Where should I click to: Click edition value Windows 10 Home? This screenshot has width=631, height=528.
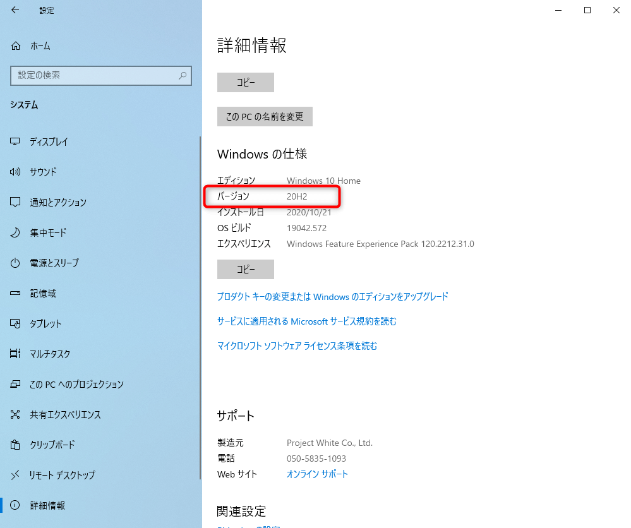(323, 181)
